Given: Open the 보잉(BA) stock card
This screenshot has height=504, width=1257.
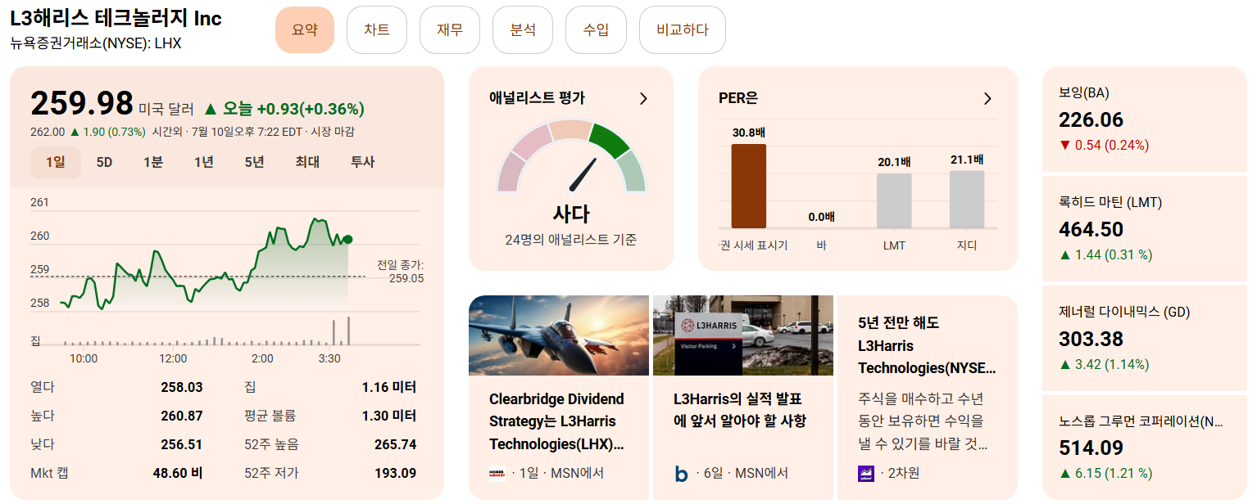Looking at the screenshot, I should tap(1144, 118).
